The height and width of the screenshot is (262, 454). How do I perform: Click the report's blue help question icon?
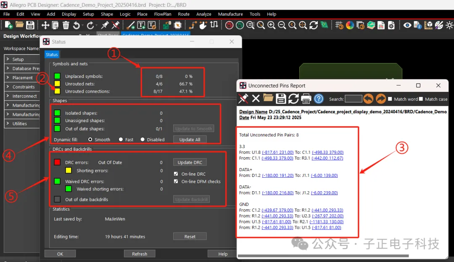tap(319, 99)
